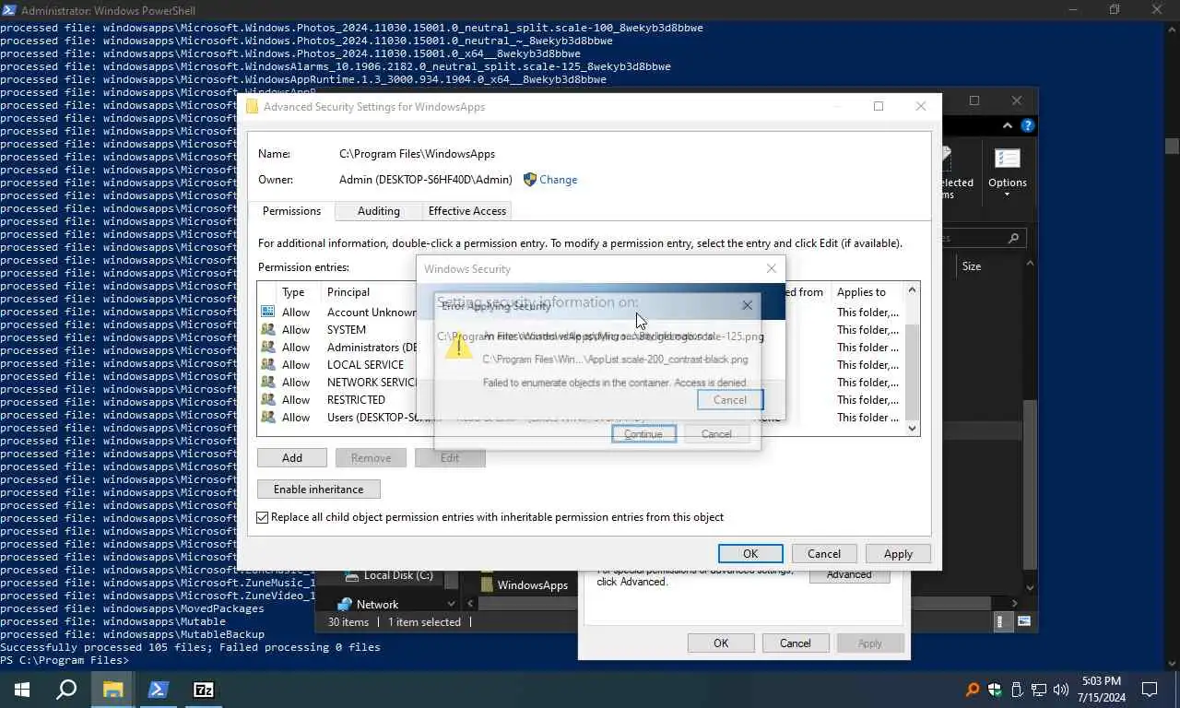1180x708 pixels.
Task: Expand the Network navigation pane chevron
Action: pos(451,605)
